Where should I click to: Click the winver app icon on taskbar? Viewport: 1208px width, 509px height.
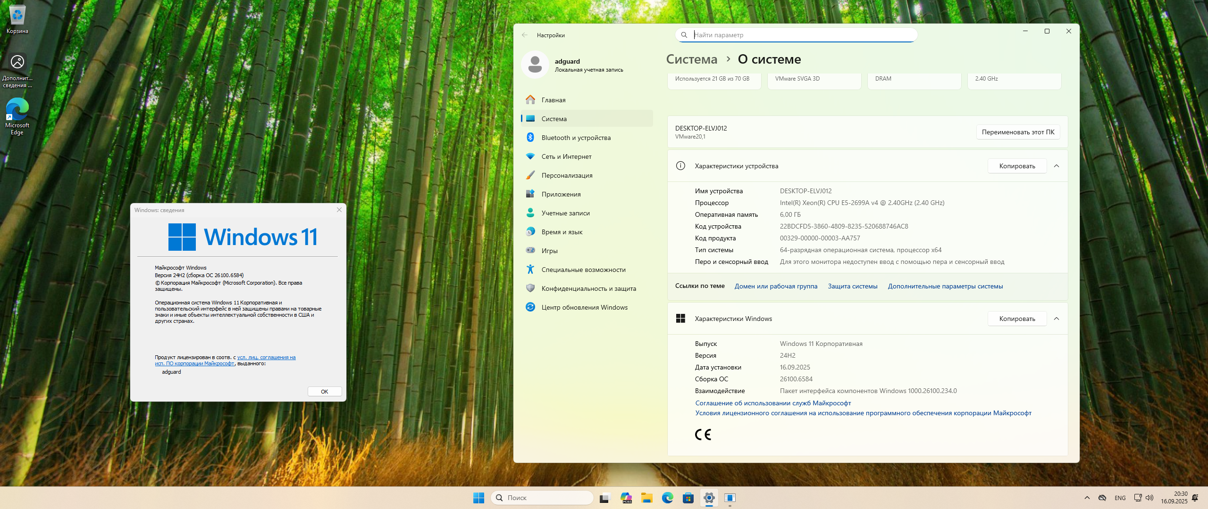730,498
